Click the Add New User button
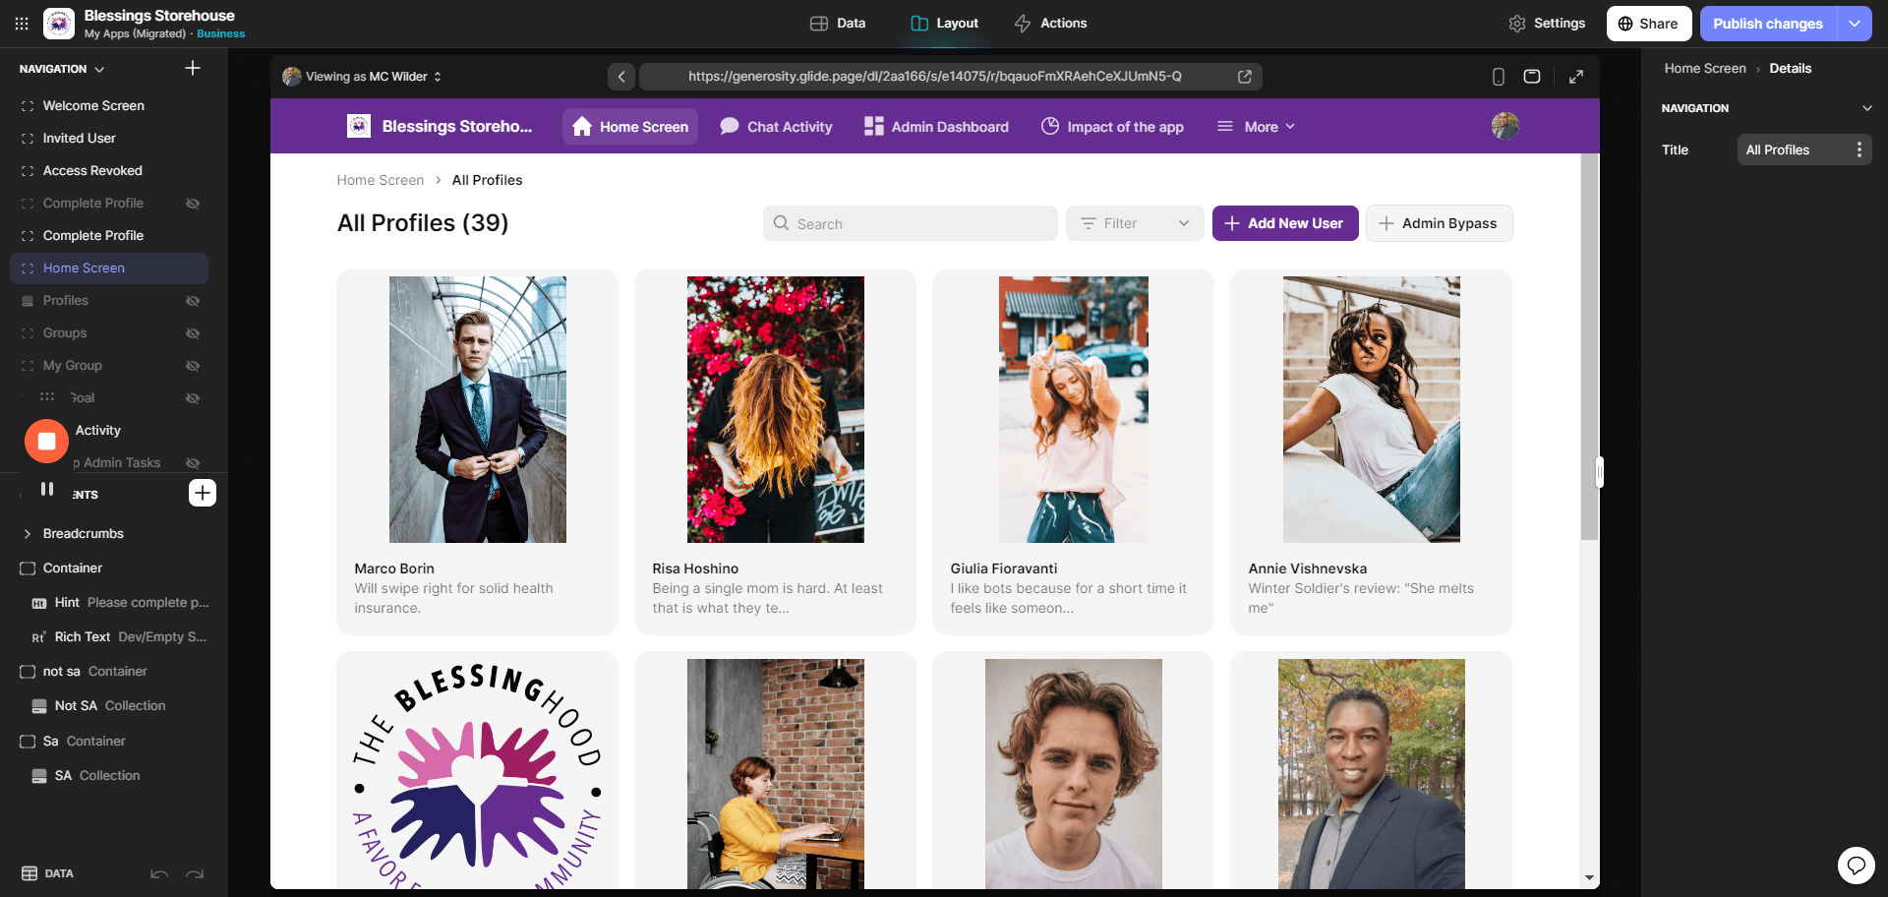1888x897 pixels. tap(1285, 223)
